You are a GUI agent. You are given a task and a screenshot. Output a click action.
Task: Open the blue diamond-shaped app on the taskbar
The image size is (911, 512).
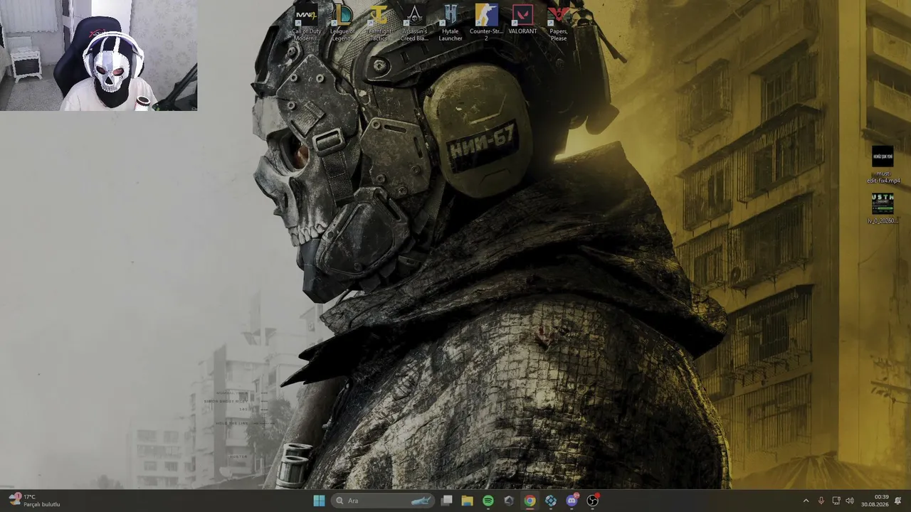(551, 501)
